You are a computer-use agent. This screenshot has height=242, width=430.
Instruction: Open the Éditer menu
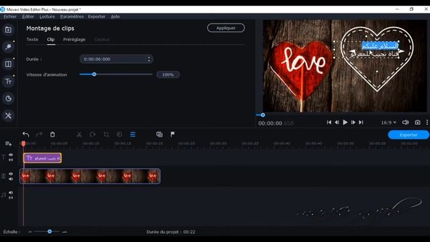[28, 16]
